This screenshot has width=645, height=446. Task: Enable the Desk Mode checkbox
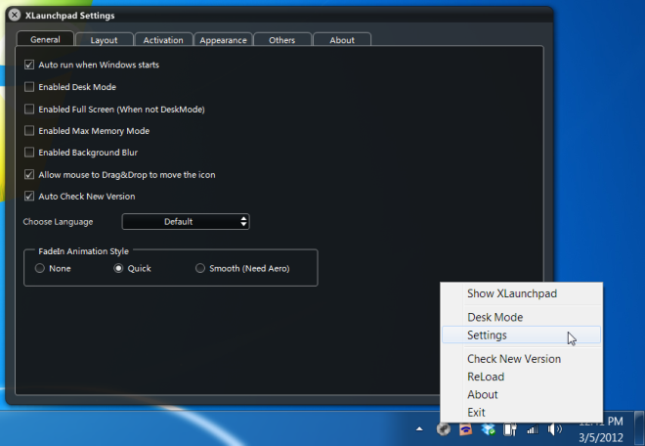(29, 87)
